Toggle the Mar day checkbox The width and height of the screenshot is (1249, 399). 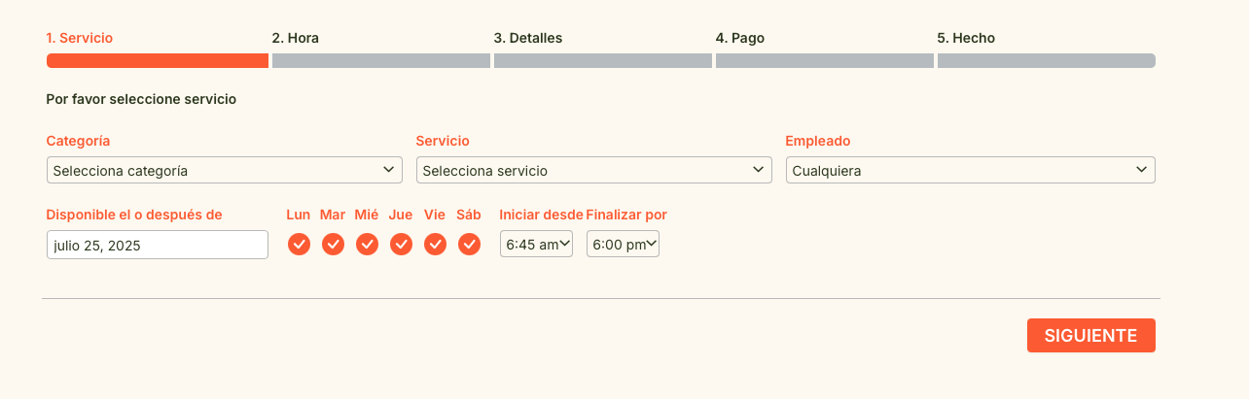pos(333,245)
